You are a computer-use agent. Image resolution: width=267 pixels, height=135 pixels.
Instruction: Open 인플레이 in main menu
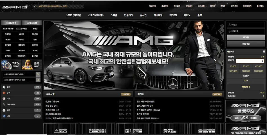[x=128, y=15]
